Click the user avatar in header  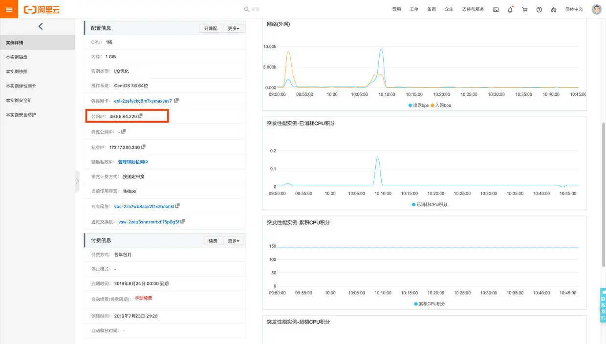click(x=596, y=9)
